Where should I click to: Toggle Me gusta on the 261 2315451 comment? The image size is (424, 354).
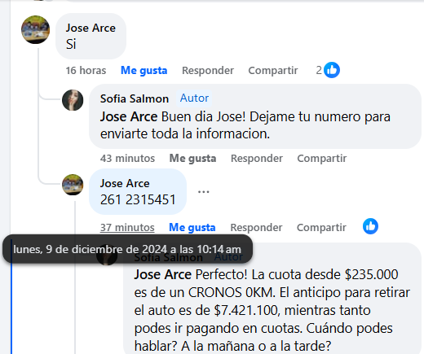click(192, 227)
